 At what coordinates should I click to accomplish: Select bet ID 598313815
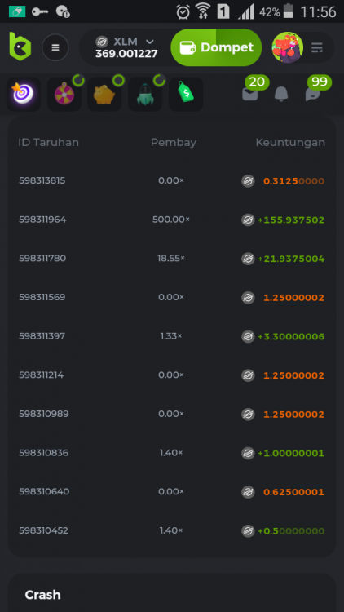42,180
